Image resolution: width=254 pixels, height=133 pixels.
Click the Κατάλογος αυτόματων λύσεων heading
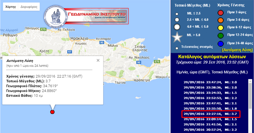click(x=212, y=57)
